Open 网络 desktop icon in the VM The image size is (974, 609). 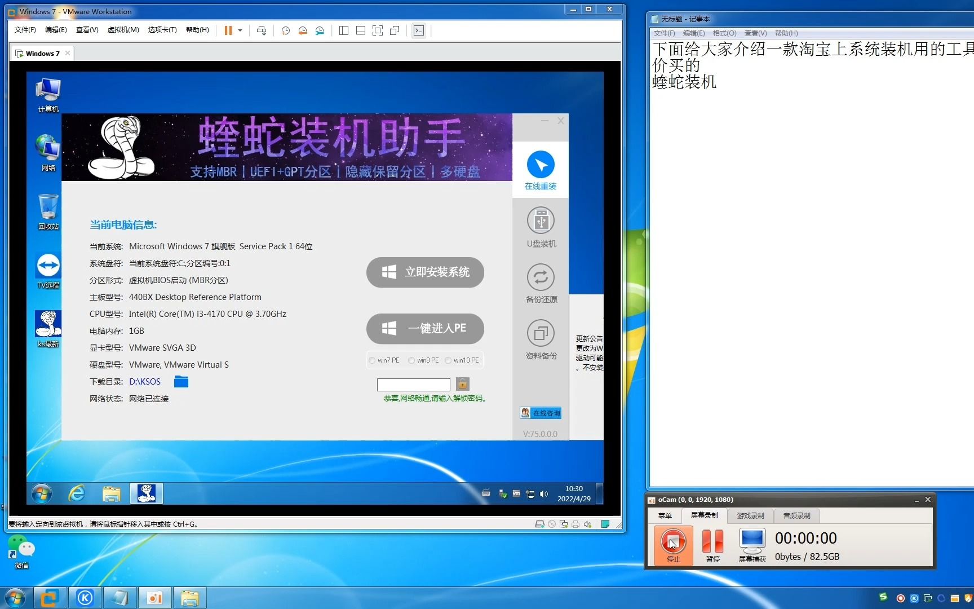[x=48, y=153]
